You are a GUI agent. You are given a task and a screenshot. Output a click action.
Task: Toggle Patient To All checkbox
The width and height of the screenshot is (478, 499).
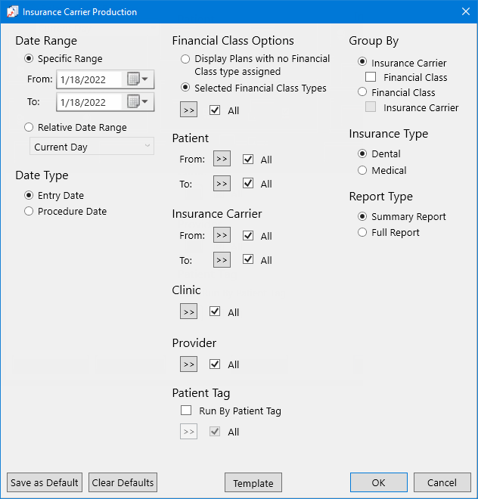tap(248, 183)
